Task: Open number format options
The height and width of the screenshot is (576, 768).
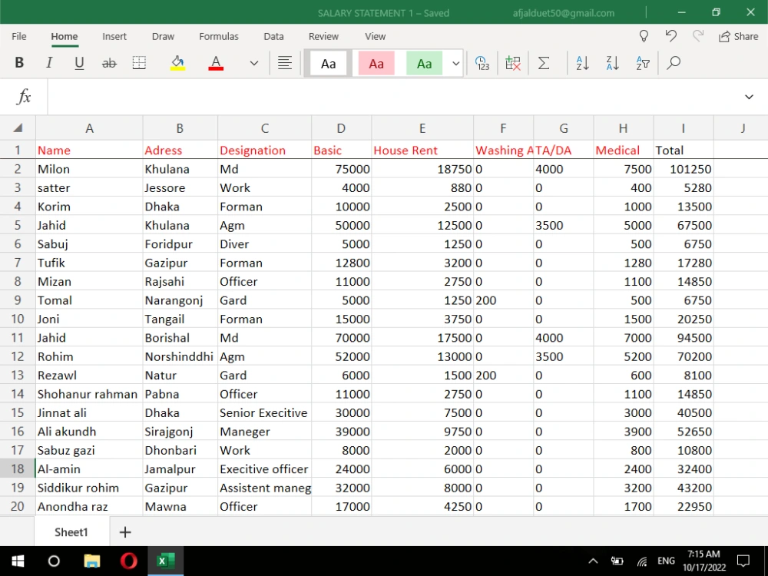Action: tap(482, 63)
